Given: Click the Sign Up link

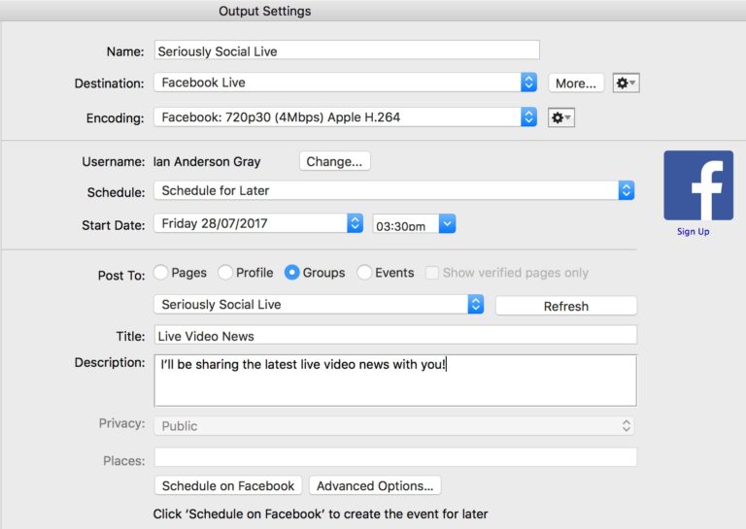Looking at the screenshot, I should click(x=694, y=231).
